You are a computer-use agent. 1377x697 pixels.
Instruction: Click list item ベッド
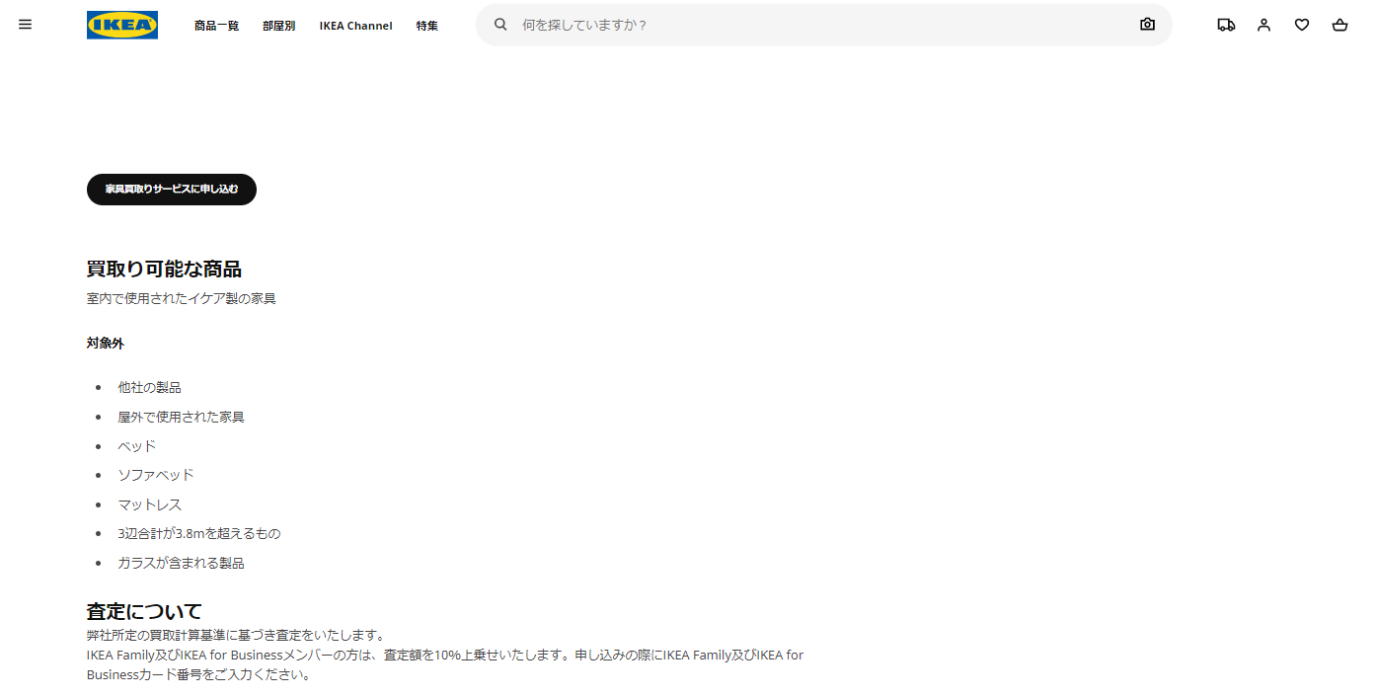point(137,446)
